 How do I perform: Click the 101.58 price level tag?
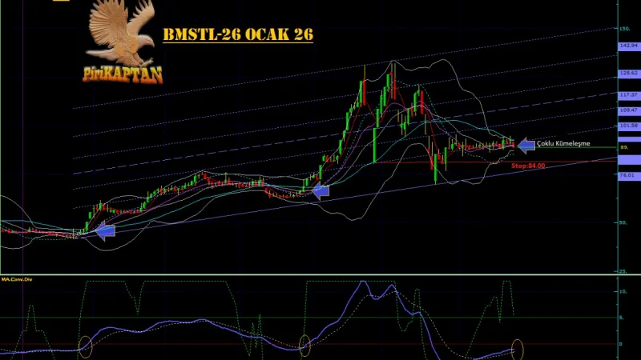(x=629, y=126)
